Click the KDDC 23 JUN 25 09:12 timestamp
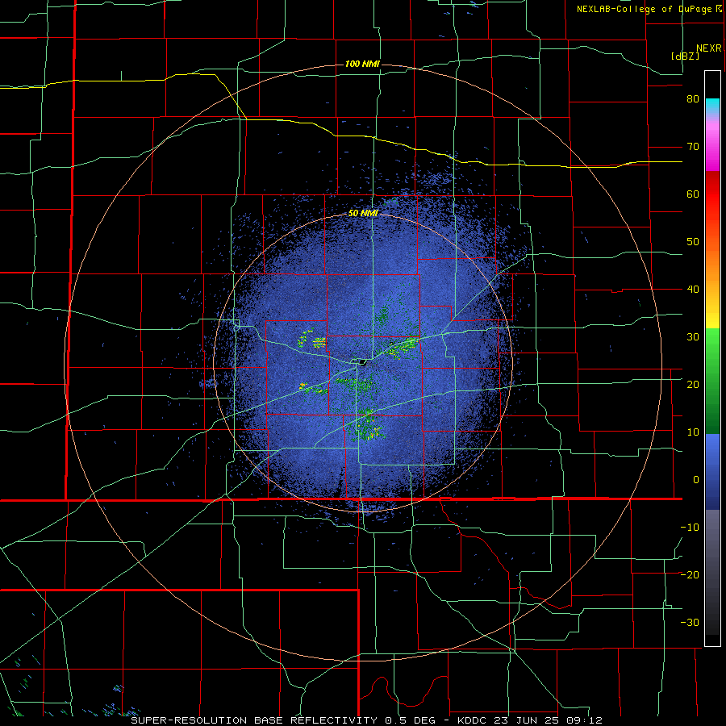The image size is (726, 726). tap(530, 720)
